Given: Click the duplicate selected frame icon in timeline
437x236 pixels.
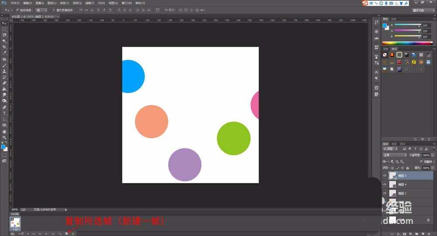Looking at the screenshot, I should (66, 234).
